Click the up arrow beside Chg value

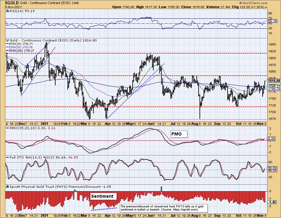click(266, 7)
